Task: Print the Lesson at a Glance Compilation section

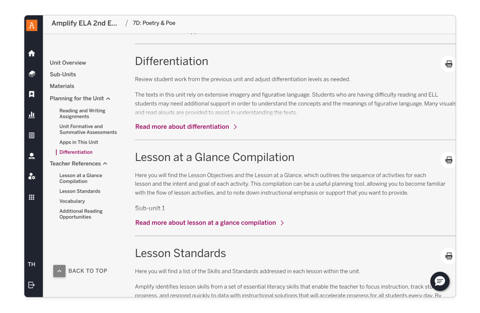Action: 448,160
